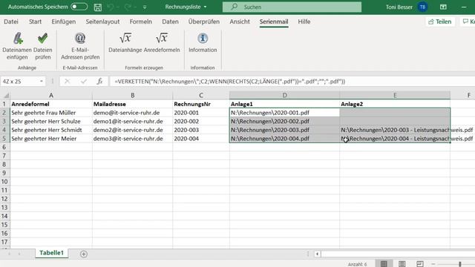The height and width of the screenshot is (267, 475).
Task: Select cell N:\Rechnungen\2020-001.pdf
Action: (x=284, y=113)
